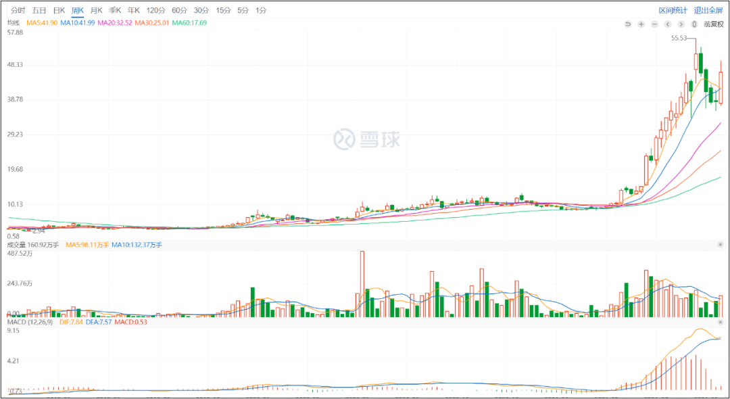Zoom out chart with minus icon

(654, 24)
